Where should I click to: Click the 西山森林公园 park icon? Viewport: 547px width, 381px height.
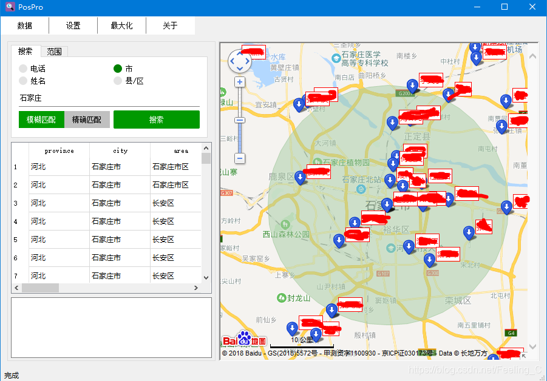coord(285,224)
